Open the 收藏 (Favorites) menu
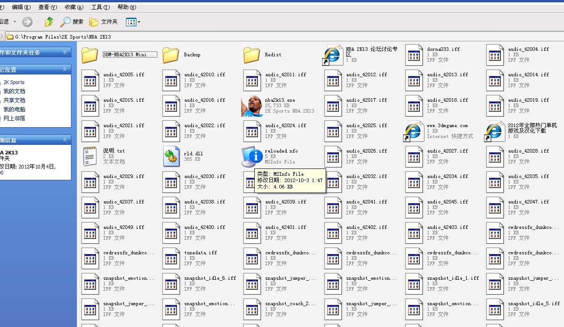The width and height of the screenshot is (564, 327). [74, 7]
